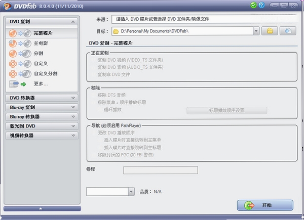The image size is (304, 220).
Task: Select 插入碟片时直接跳转到主菜单 option
Action: click(x=100, y=140)
